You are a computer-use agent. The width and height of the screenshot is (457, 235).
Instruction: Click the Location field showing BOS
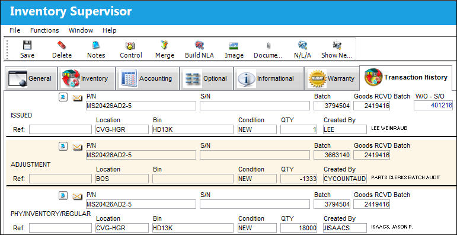pyautogui.click(x=122, y=179)
